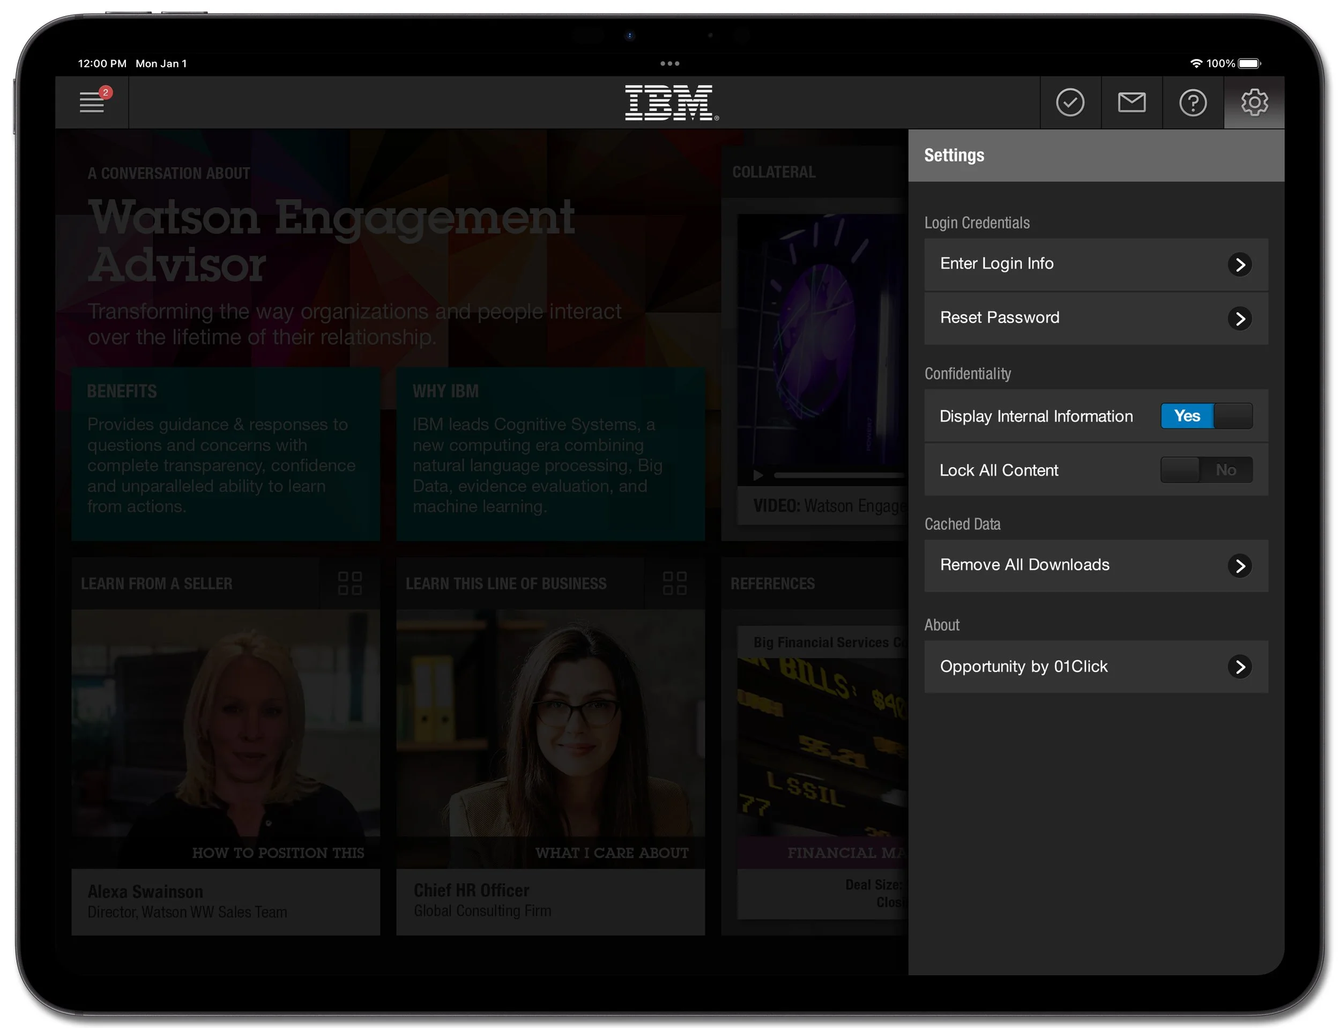
Task: Click the IBM logo at the top
Action: 671,102
